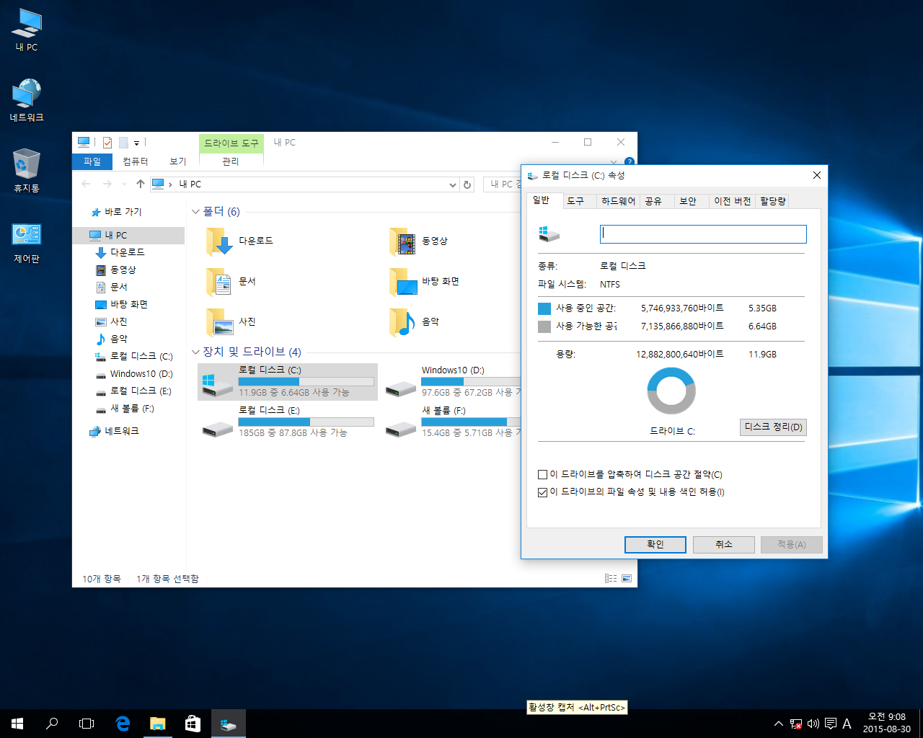Select 로컬 디스크 (C:) drive tile
This screenshot has height=738, width=923.
(x=288, y=381)
